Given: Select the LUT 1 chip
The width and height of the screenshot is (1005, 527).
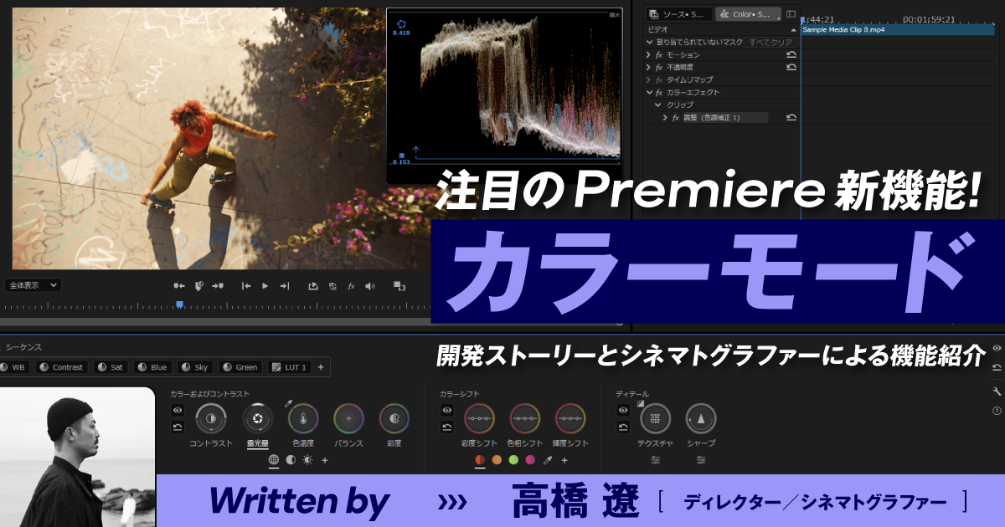Looking at the screenshot, I should click(x=290, y=367).
